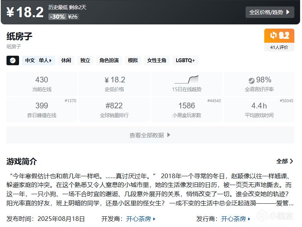Image resolution: width=302 pixels, height=227 pixels.
Task: Select the 独立 tag
Action: point(85,61)
